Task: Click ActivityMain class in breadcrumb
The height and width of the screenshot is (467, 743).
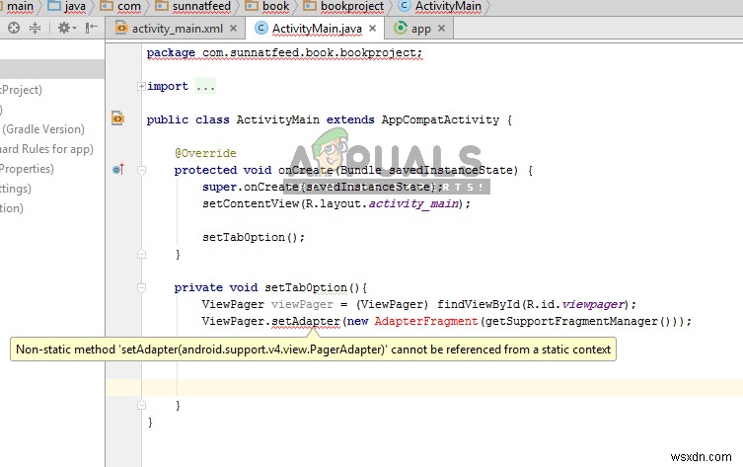Action: [440, 6]
